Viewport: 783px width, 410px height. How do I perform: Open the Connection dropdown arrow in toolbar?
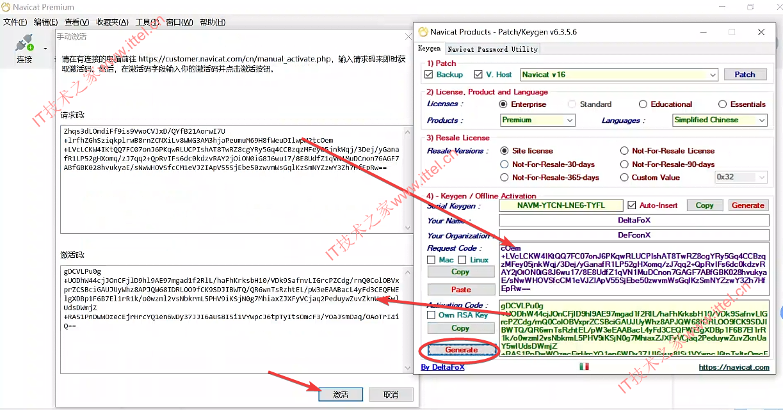click(x=45, y=49)
